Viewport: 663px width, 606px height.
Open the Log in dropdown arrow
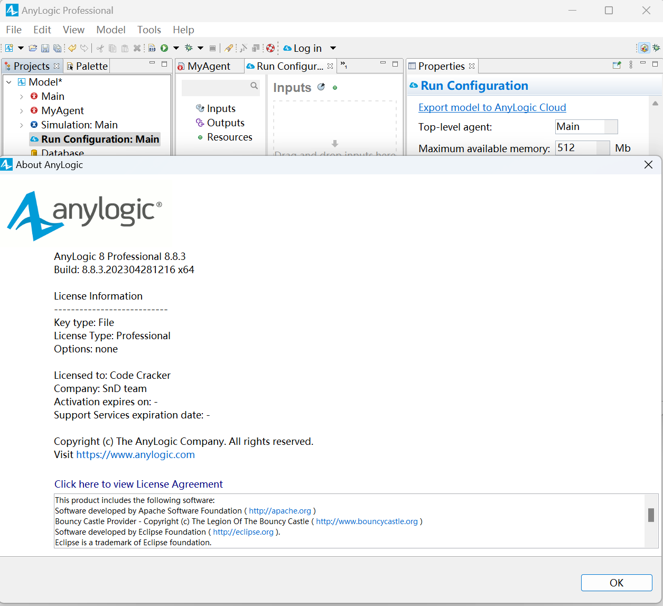tap(333, 48)
